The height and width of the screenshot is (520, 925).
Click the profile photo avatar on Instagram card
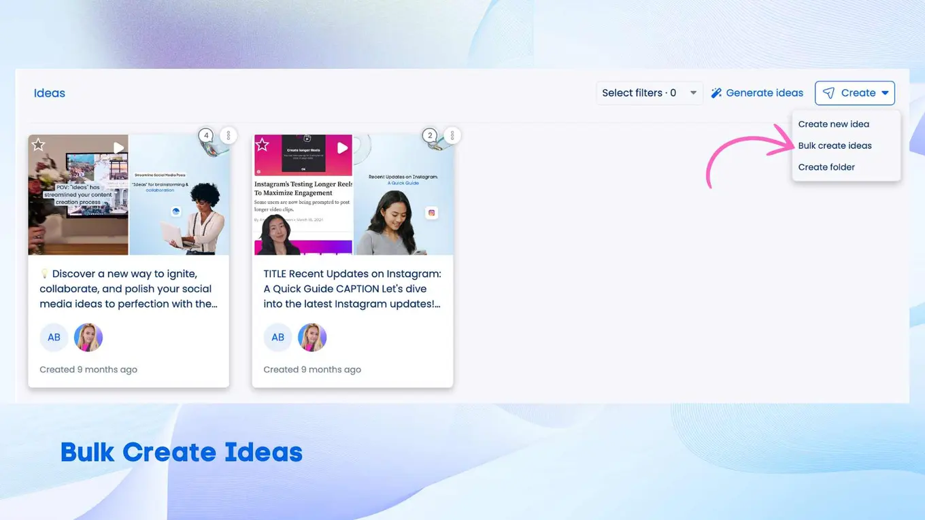(312, 337)
